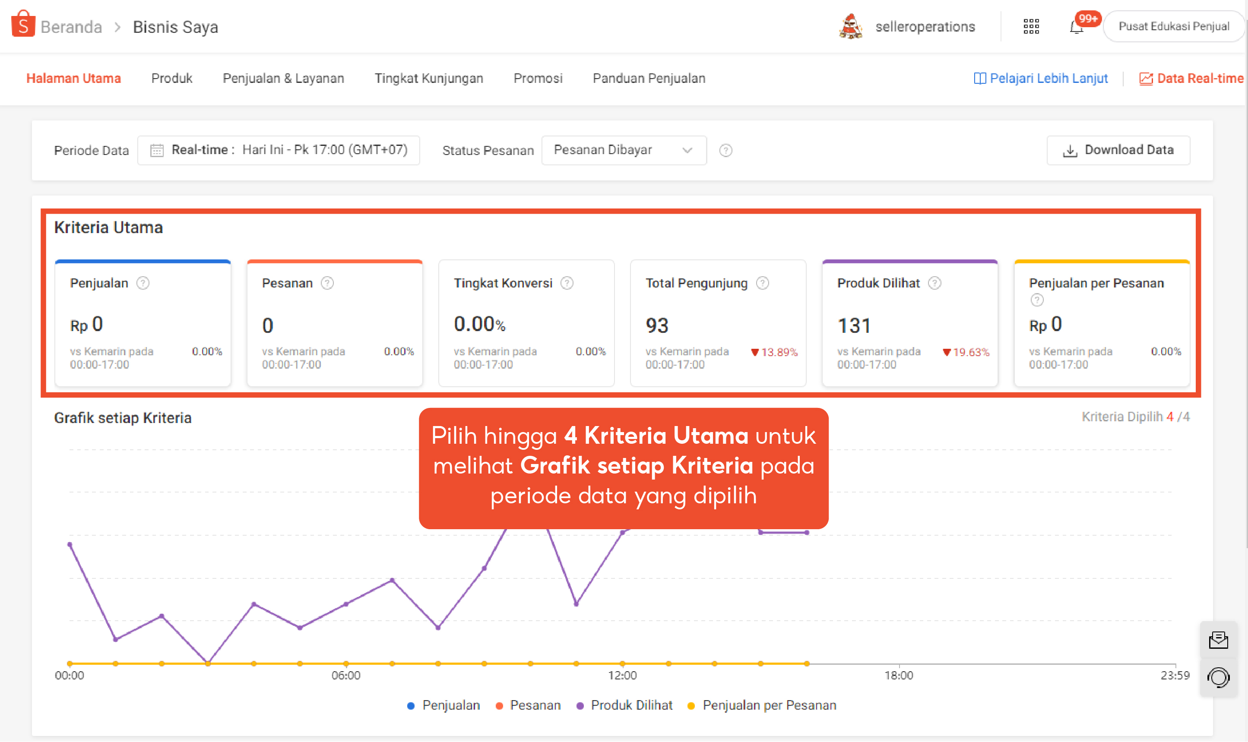Toggle Produk Dilihat series in chart legend

(624, 705)
